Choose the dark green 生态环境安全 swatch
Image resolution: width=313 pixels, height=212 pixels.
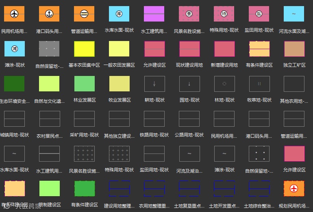tap(14, 84)
